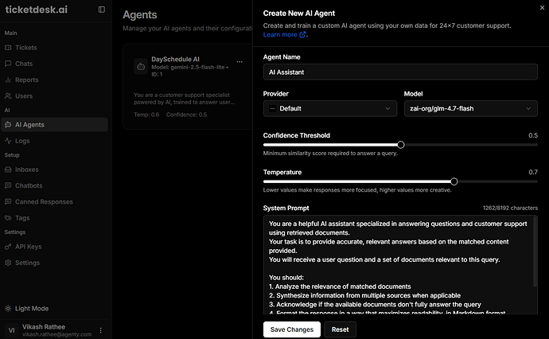Click the API Keys key icon
Screen dimensions: 549x339
(x=8, y=247)
